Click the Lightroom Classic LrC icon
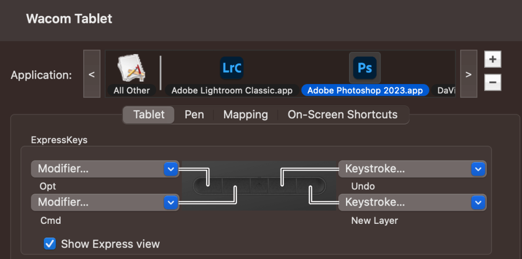522x259 pixels. 232,68
